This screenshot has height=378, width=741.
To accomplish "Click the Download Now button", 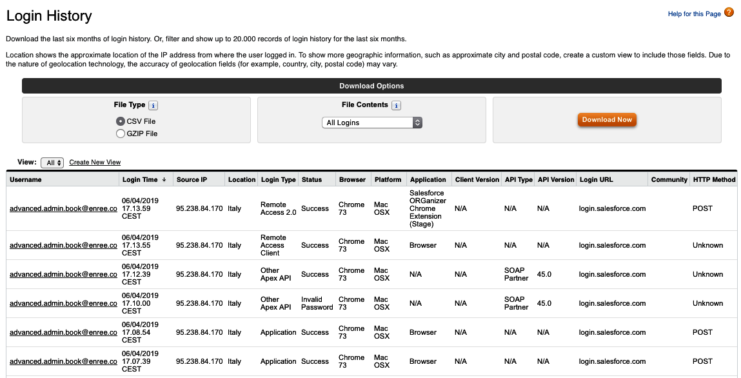I will pos(607,119).
